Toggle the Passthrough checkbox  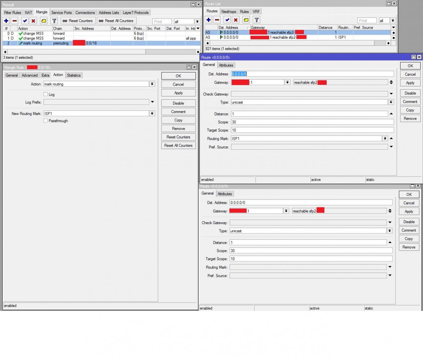click(46, 121)
